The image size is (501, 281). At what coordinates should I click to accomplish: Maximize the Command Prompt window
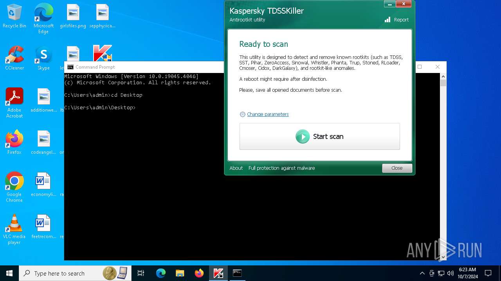420,67
